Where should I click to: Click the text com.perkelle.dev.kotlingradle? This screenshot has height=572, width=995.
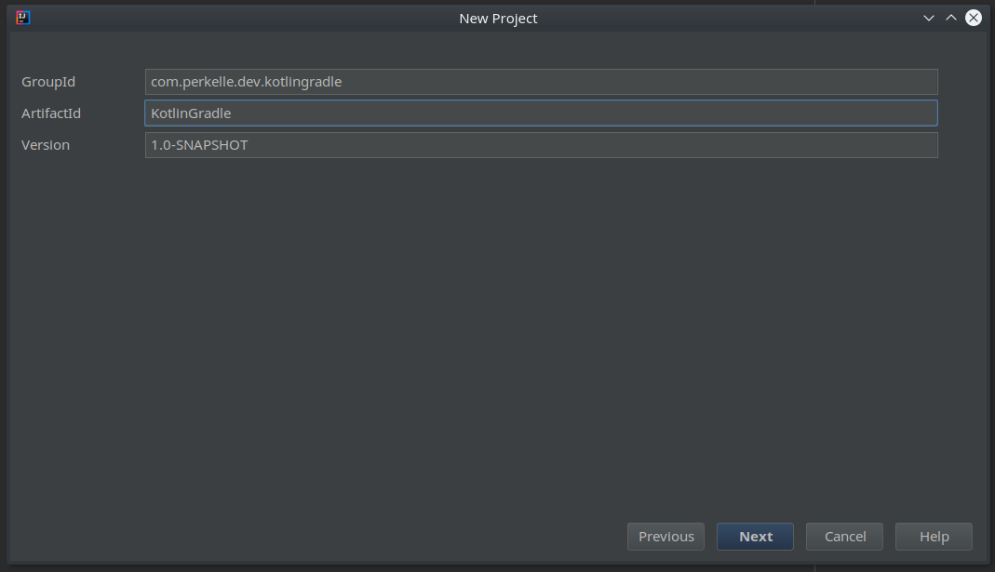click(x=244, y=82)
